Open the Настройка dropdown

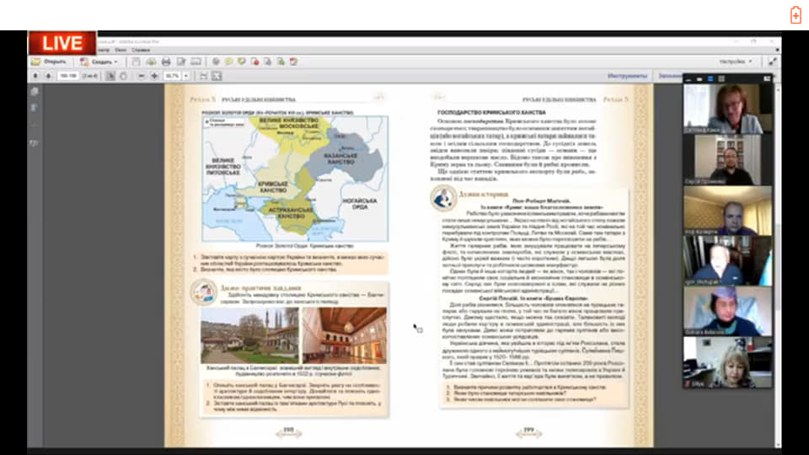pos(736,62)
